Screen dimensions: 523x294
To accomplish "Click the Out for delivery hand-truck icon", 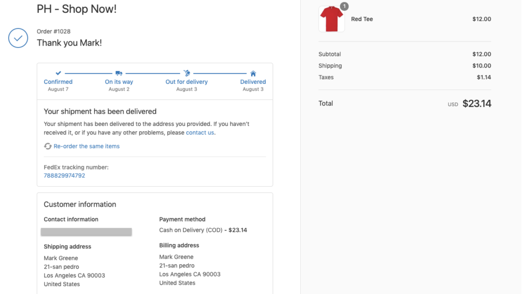I will tap(187, 73).
